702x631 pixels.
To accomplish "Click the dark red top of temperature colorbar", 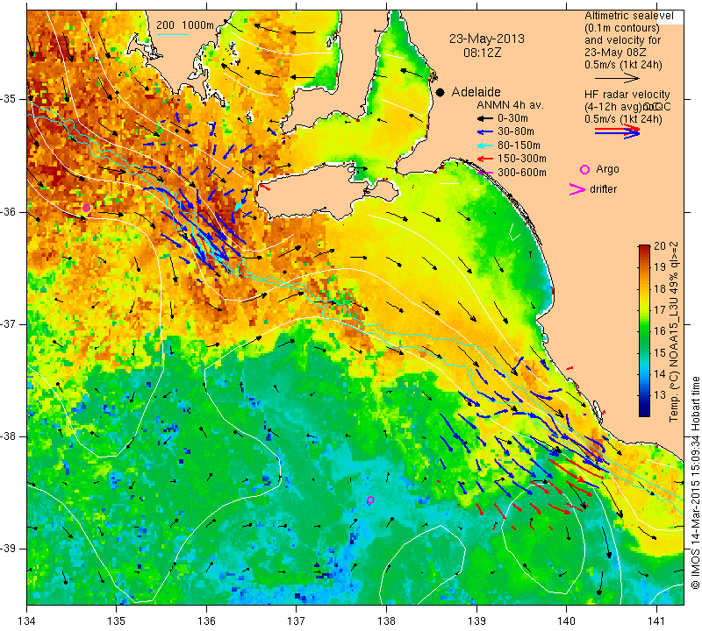I will pos(644,249).
